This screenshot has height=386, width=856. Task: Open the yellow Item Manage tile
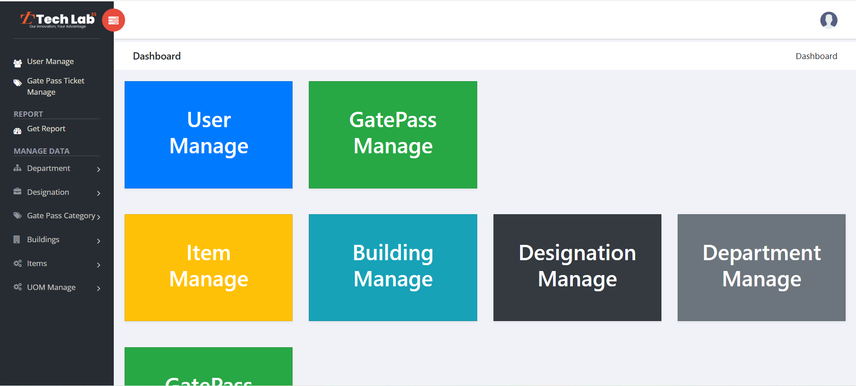[x=209, y=267]
